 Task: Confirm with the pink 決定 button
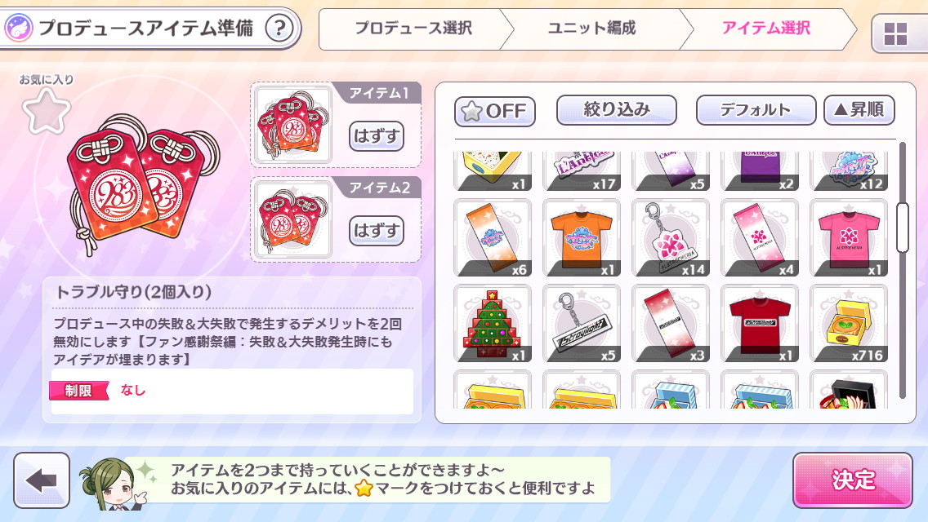852,480
